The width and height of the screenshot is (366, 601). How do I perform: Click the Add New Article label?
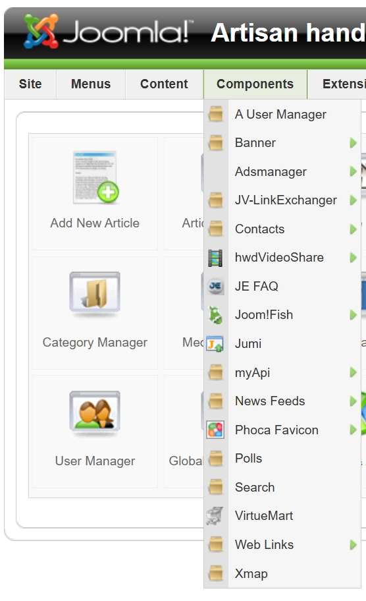pos(95,223)
